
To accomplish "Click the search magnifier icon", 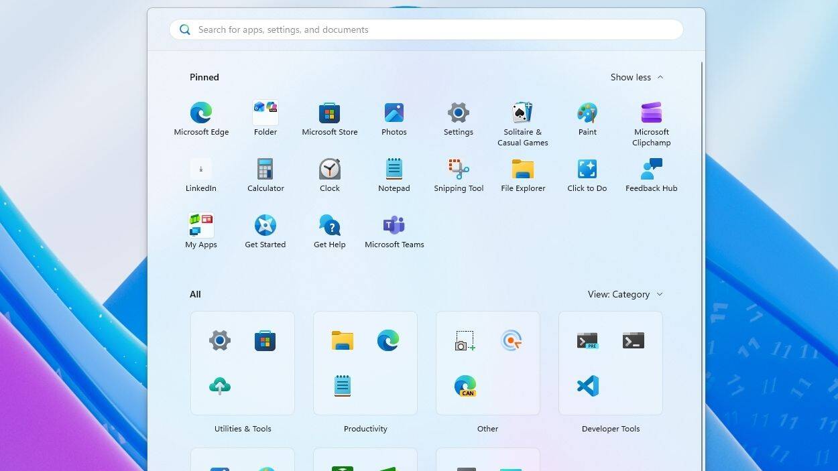I will (x=184, y=29).
